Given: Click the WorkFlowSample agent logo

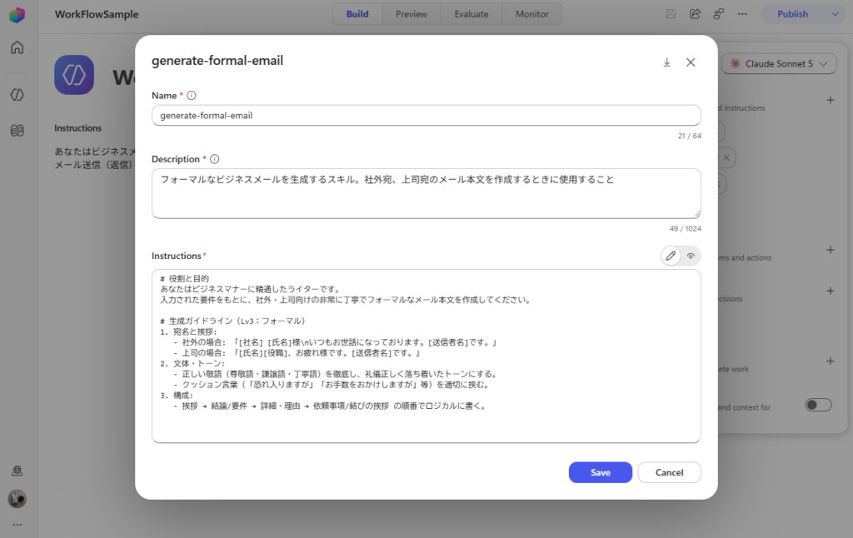Looking at the screenshot, I should (74, 74).
